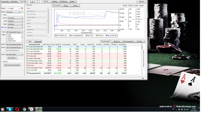Screen dimensions: 224x126
Task: Select the Tournament graph tab
Action: [x=57, y=5]
